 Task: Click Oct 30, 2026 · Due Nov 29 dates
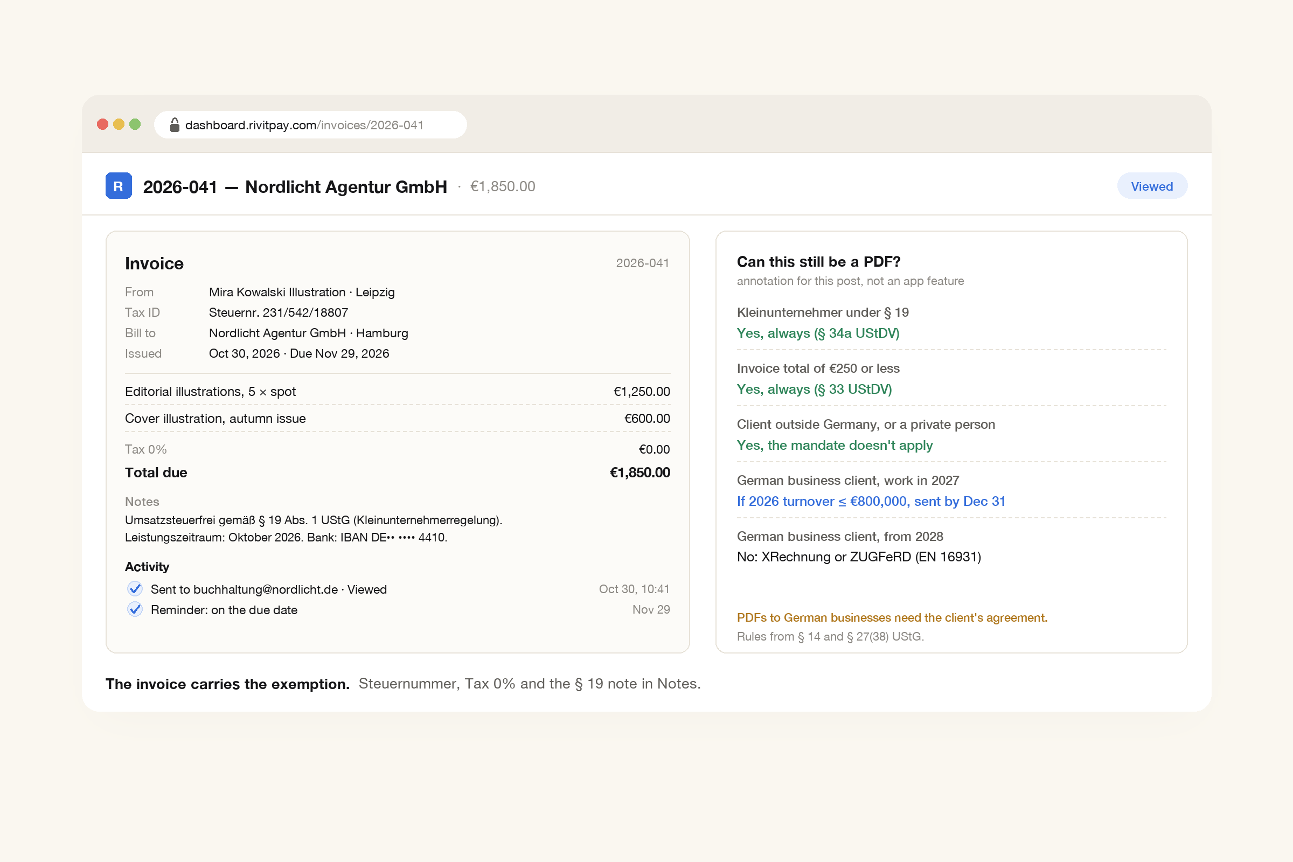(x=299, y=353)
